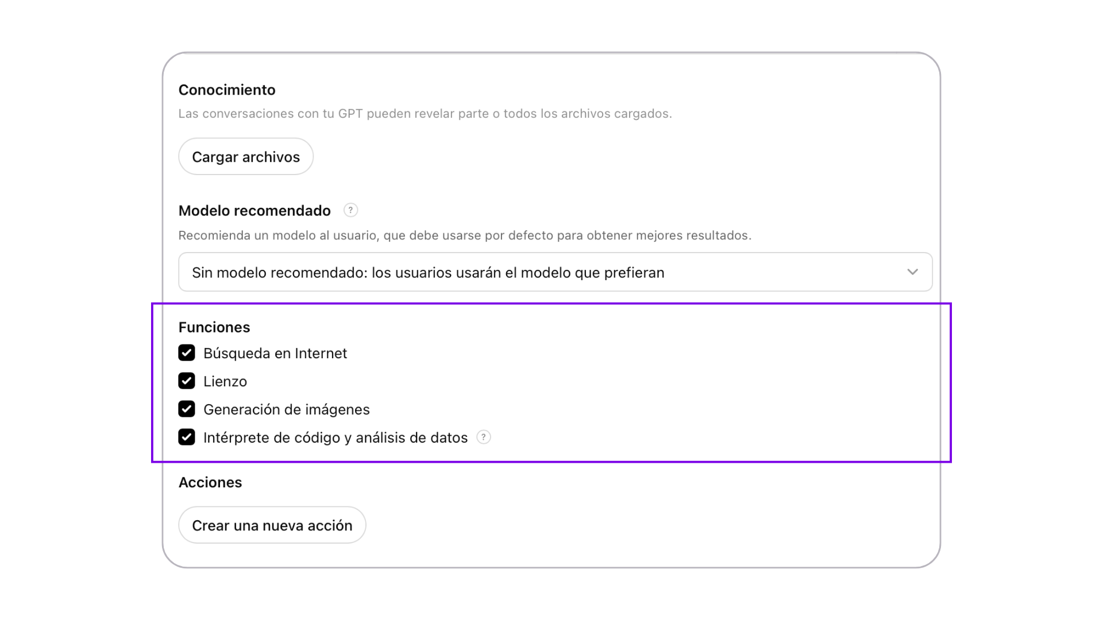Click the Conocimiento description text
The width and height of the screenshot is (1103, 620).
425,114
